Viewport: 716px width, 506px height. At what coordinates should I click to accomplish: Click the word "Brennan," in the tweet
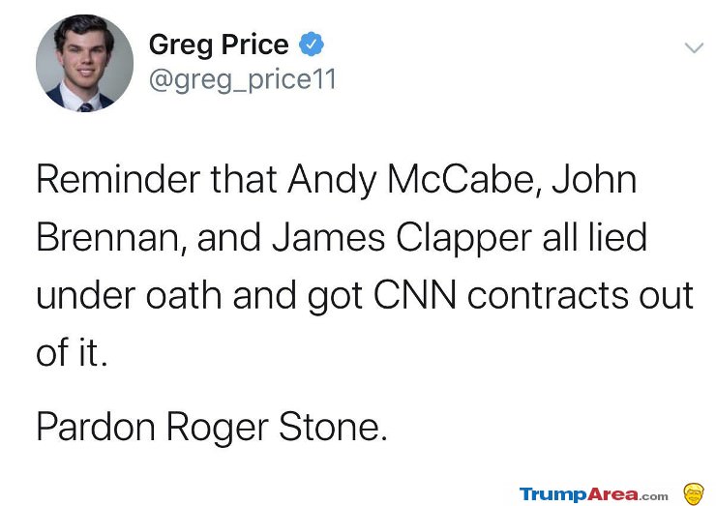[111, 237]
